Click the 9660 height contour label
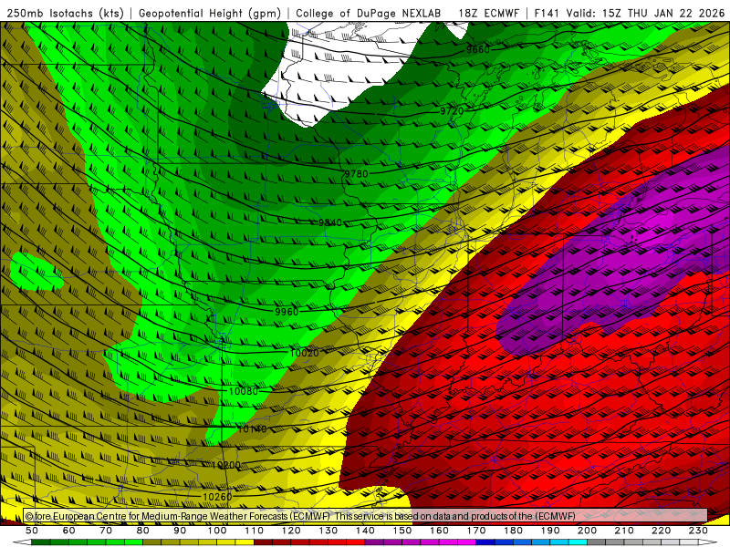 tap(477, 49)
